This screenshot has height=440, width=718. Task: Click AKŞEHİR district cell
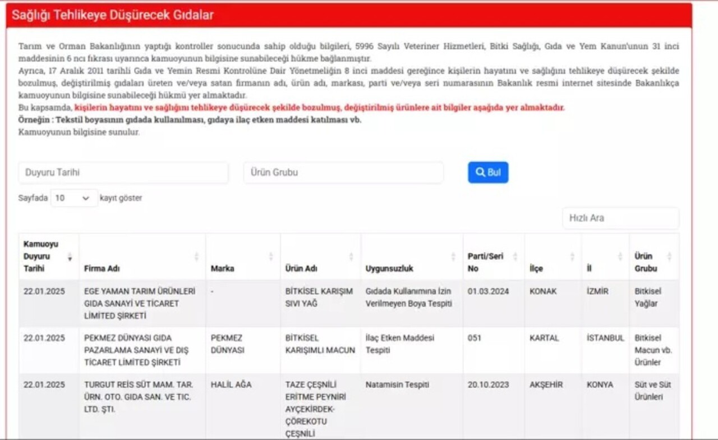tap(553, 407)
